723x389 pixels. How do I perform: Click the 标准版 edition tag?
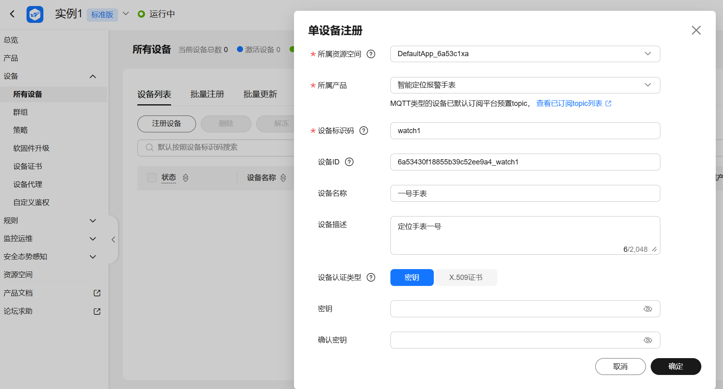click(102, 15)
